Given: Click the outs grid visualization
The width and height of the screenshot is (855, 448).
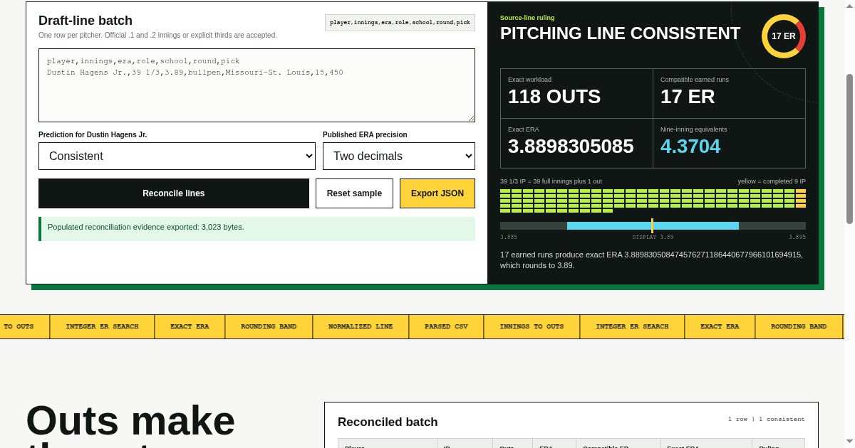Looking at the screenshot, I should [653, 201].
